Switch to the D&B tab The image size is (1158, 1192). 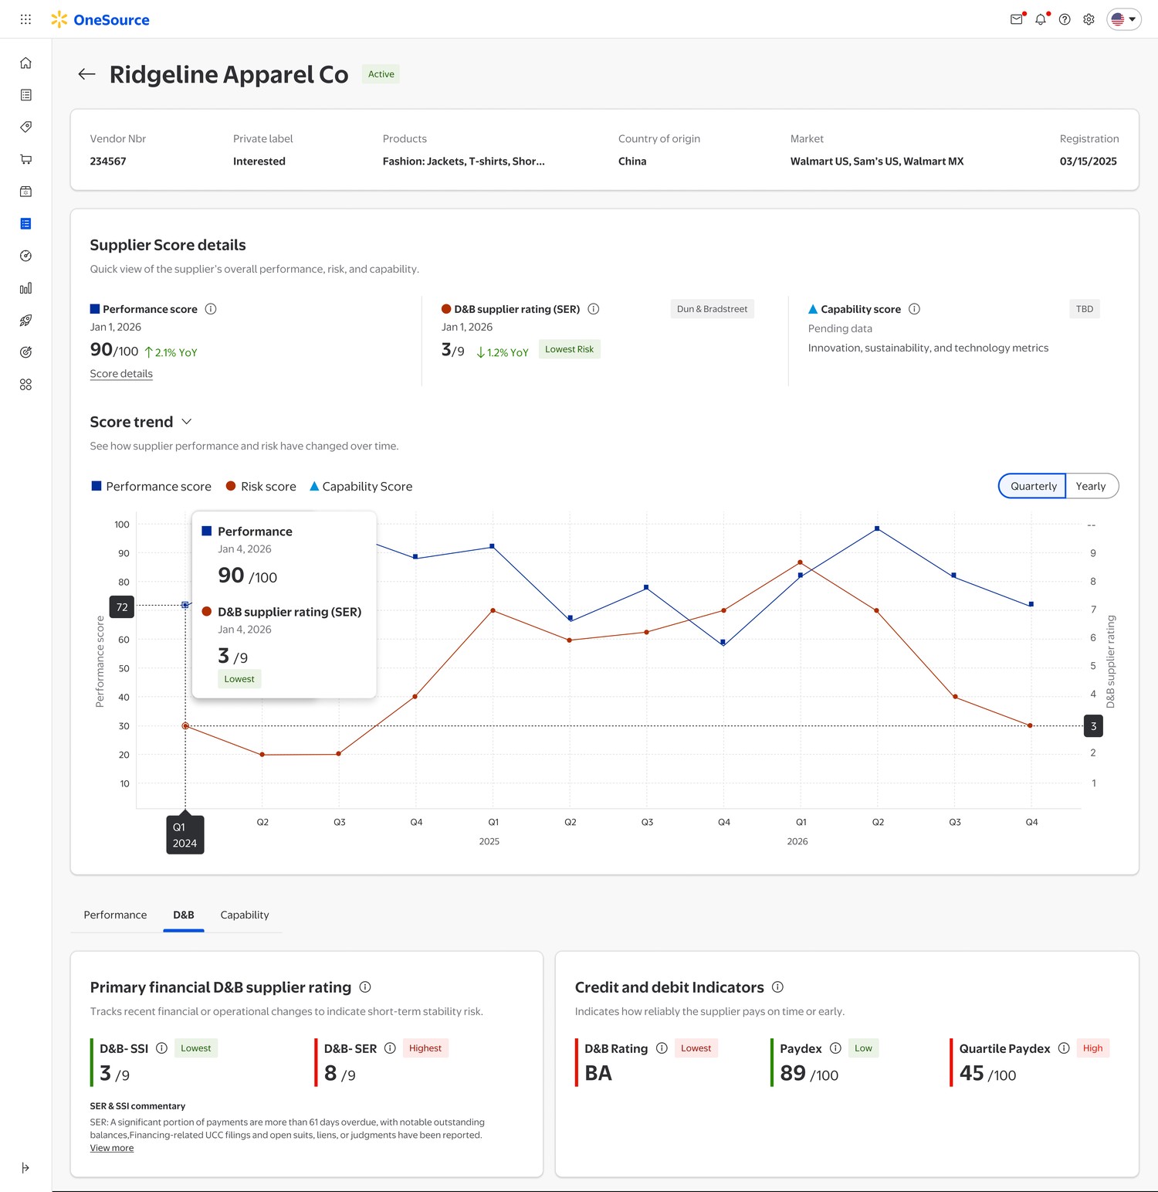tap(184, 915)
